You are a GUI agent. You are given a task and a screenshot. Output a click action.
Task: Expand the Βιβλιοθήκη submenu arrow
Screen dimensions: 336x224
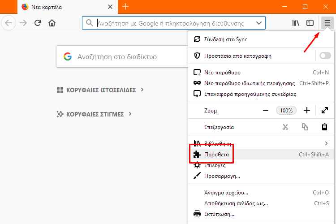coord(326,143)
